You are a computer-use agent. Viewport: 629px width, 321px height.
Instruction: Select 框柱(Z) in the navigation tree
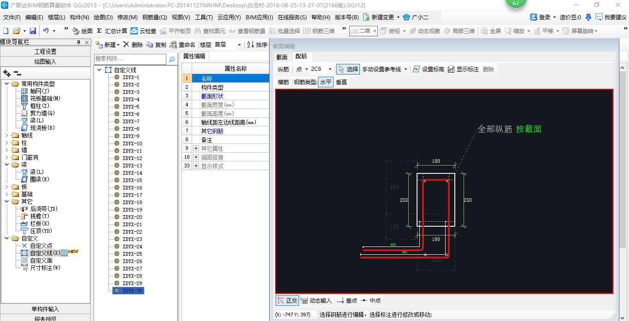[36, 106]
